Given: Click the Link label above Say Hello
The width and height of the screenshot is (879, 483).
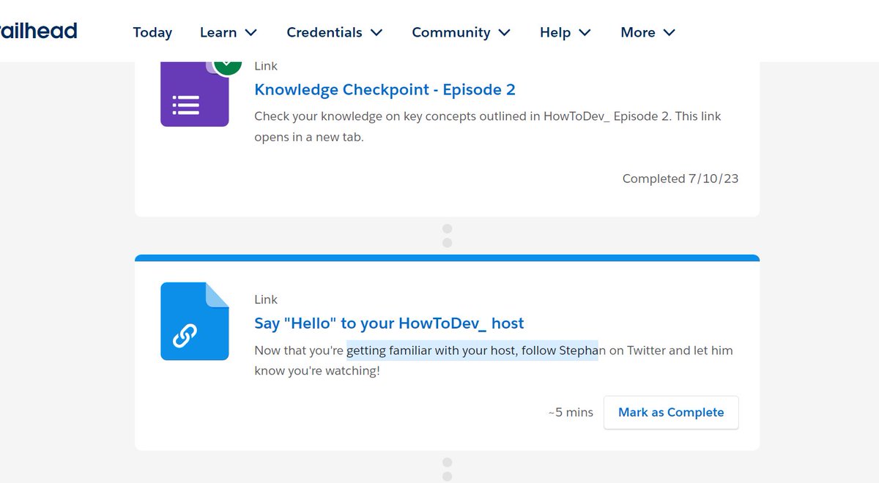Looking at the screenshot, I should point(266,299).
